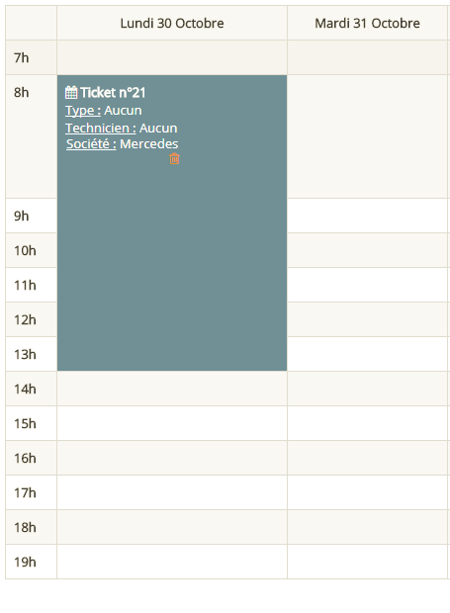This screenshot has width=450, height=613.
Task: Click the 12h slot on Mardi 31 Octobre
Action: click(368, 319)
